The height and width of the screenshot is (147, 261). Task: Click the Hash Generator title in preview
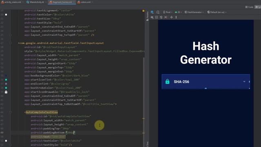[x=206, y=53]
